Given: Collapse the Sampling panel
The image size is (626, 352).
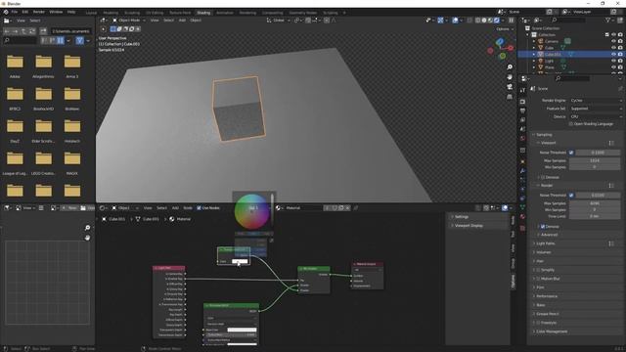Looking at the screenshot, I should coord(544,135).
